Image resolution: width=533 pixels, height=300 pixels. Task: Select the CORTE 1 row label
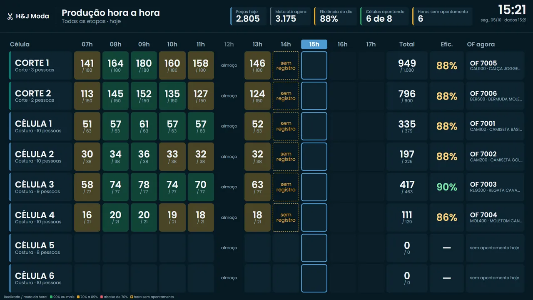click(40, 65)
